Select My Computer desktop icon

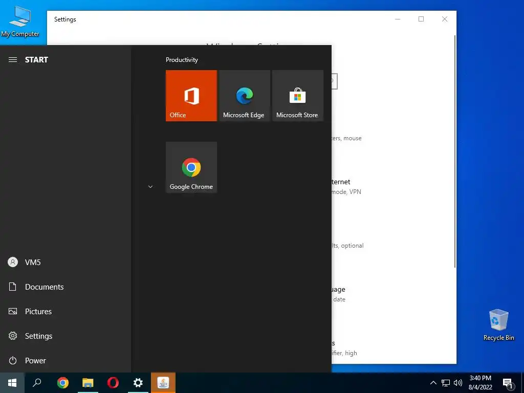(x=20, y=21)
